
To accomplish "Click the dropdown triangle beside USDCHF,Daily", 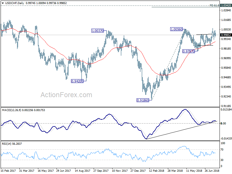I will (3, 3).
